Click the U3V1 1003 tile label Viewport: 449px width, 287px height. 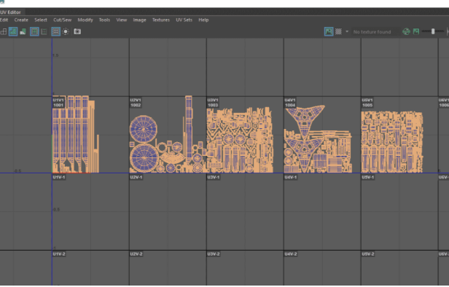coord(213,103)
